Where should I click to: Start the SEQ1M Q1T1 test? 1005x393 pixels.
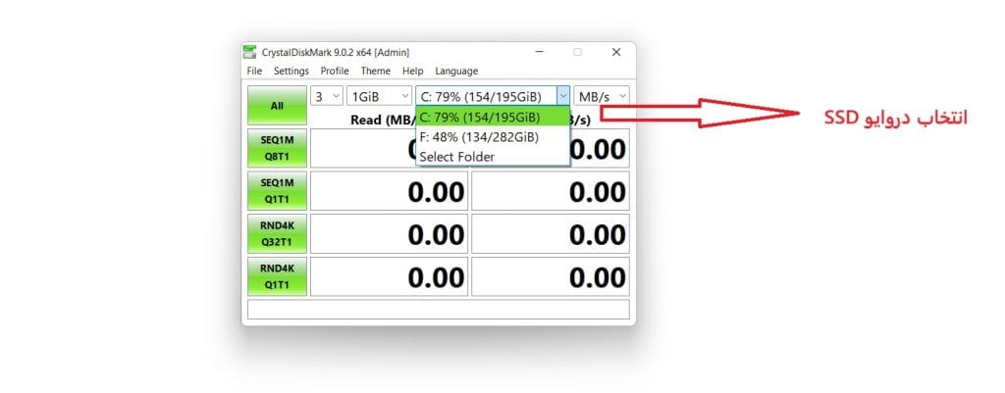277,191
